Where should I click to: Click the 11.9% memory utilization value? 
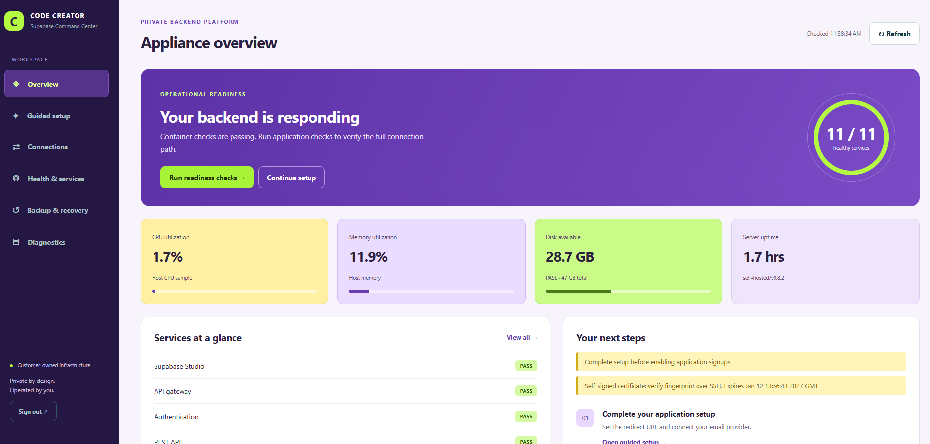point(368,257)
